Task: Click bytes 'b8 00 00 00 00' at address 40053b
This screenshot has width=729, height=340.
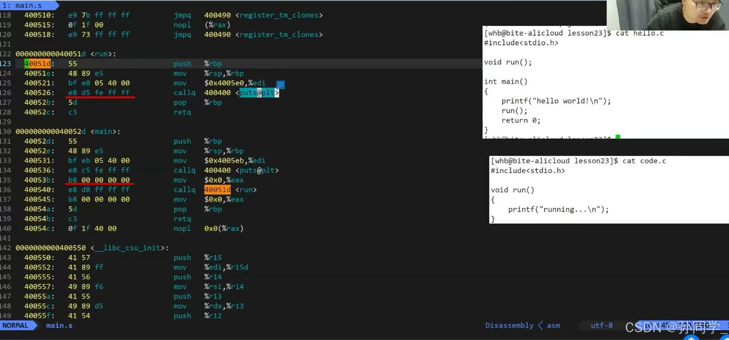Action: 99,180
